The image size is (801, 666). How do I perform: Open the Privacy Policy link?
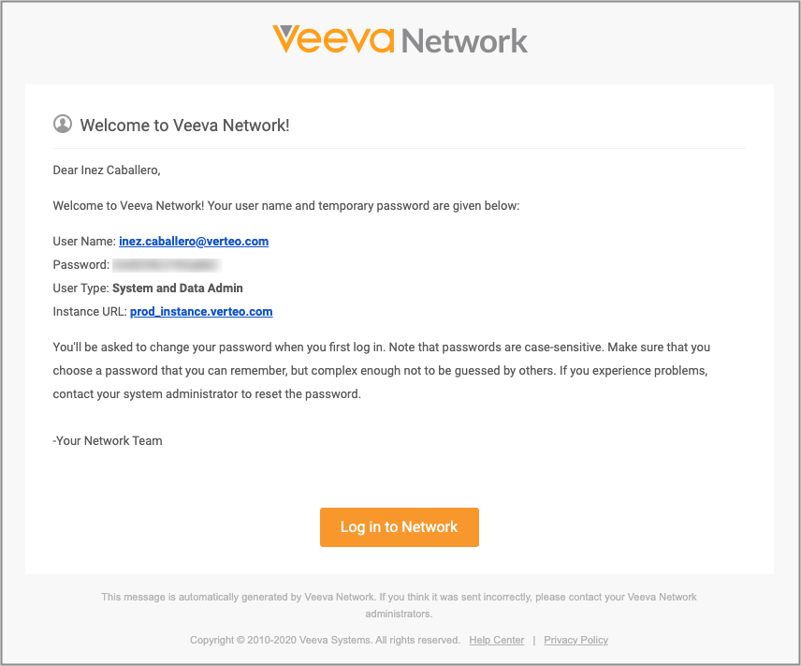(x=575, y=640)
